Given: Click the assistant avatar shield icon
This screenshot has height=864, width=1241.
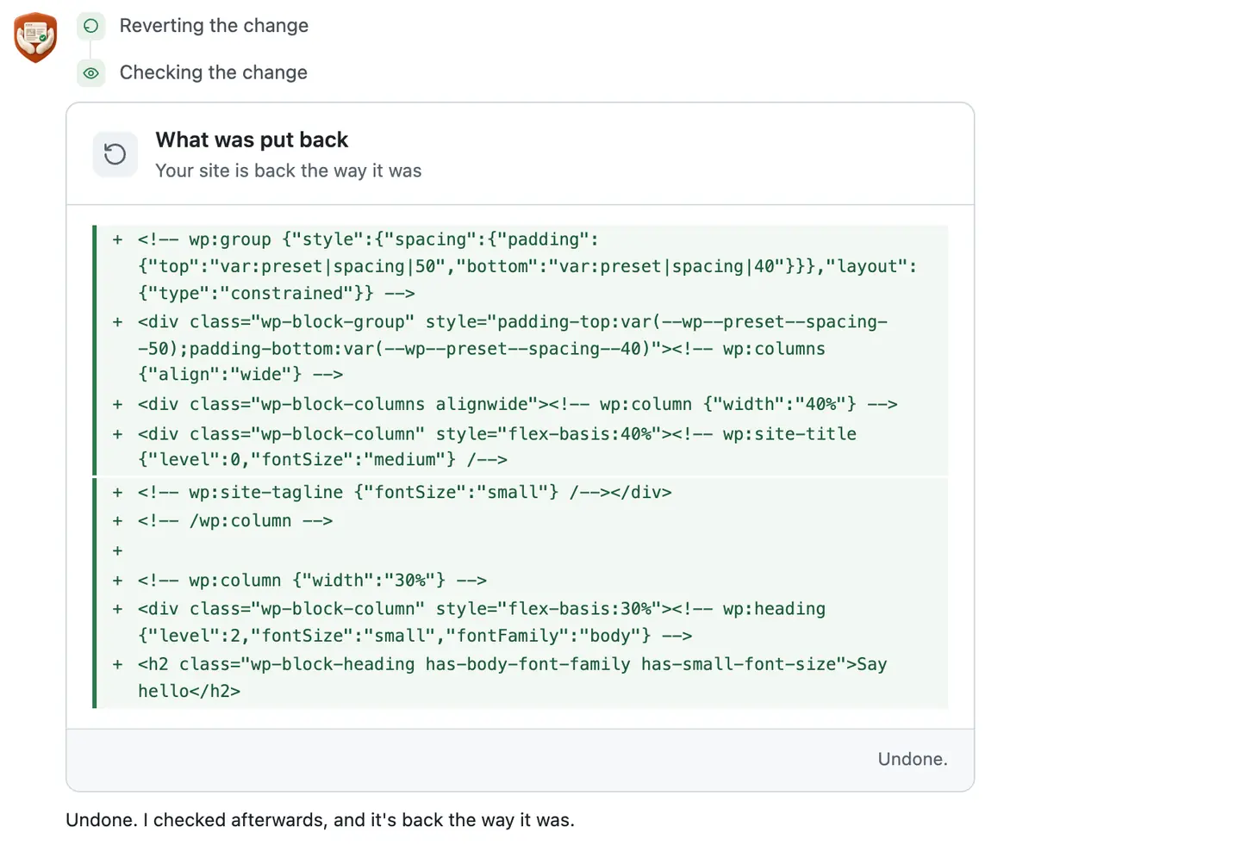Looking at the screenshot, I should 35,37.
